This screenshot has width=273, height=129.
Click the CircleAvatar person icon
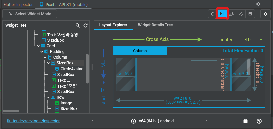(x=57, y=69)
